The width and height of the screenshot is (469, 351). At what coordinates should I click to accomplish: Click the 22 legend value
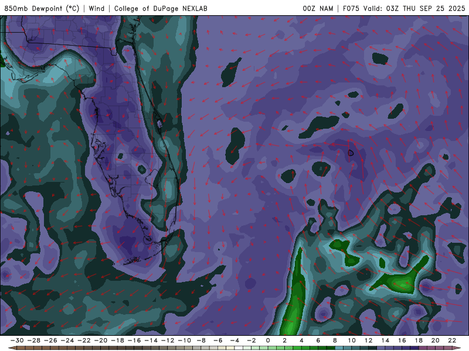(452, 340)
